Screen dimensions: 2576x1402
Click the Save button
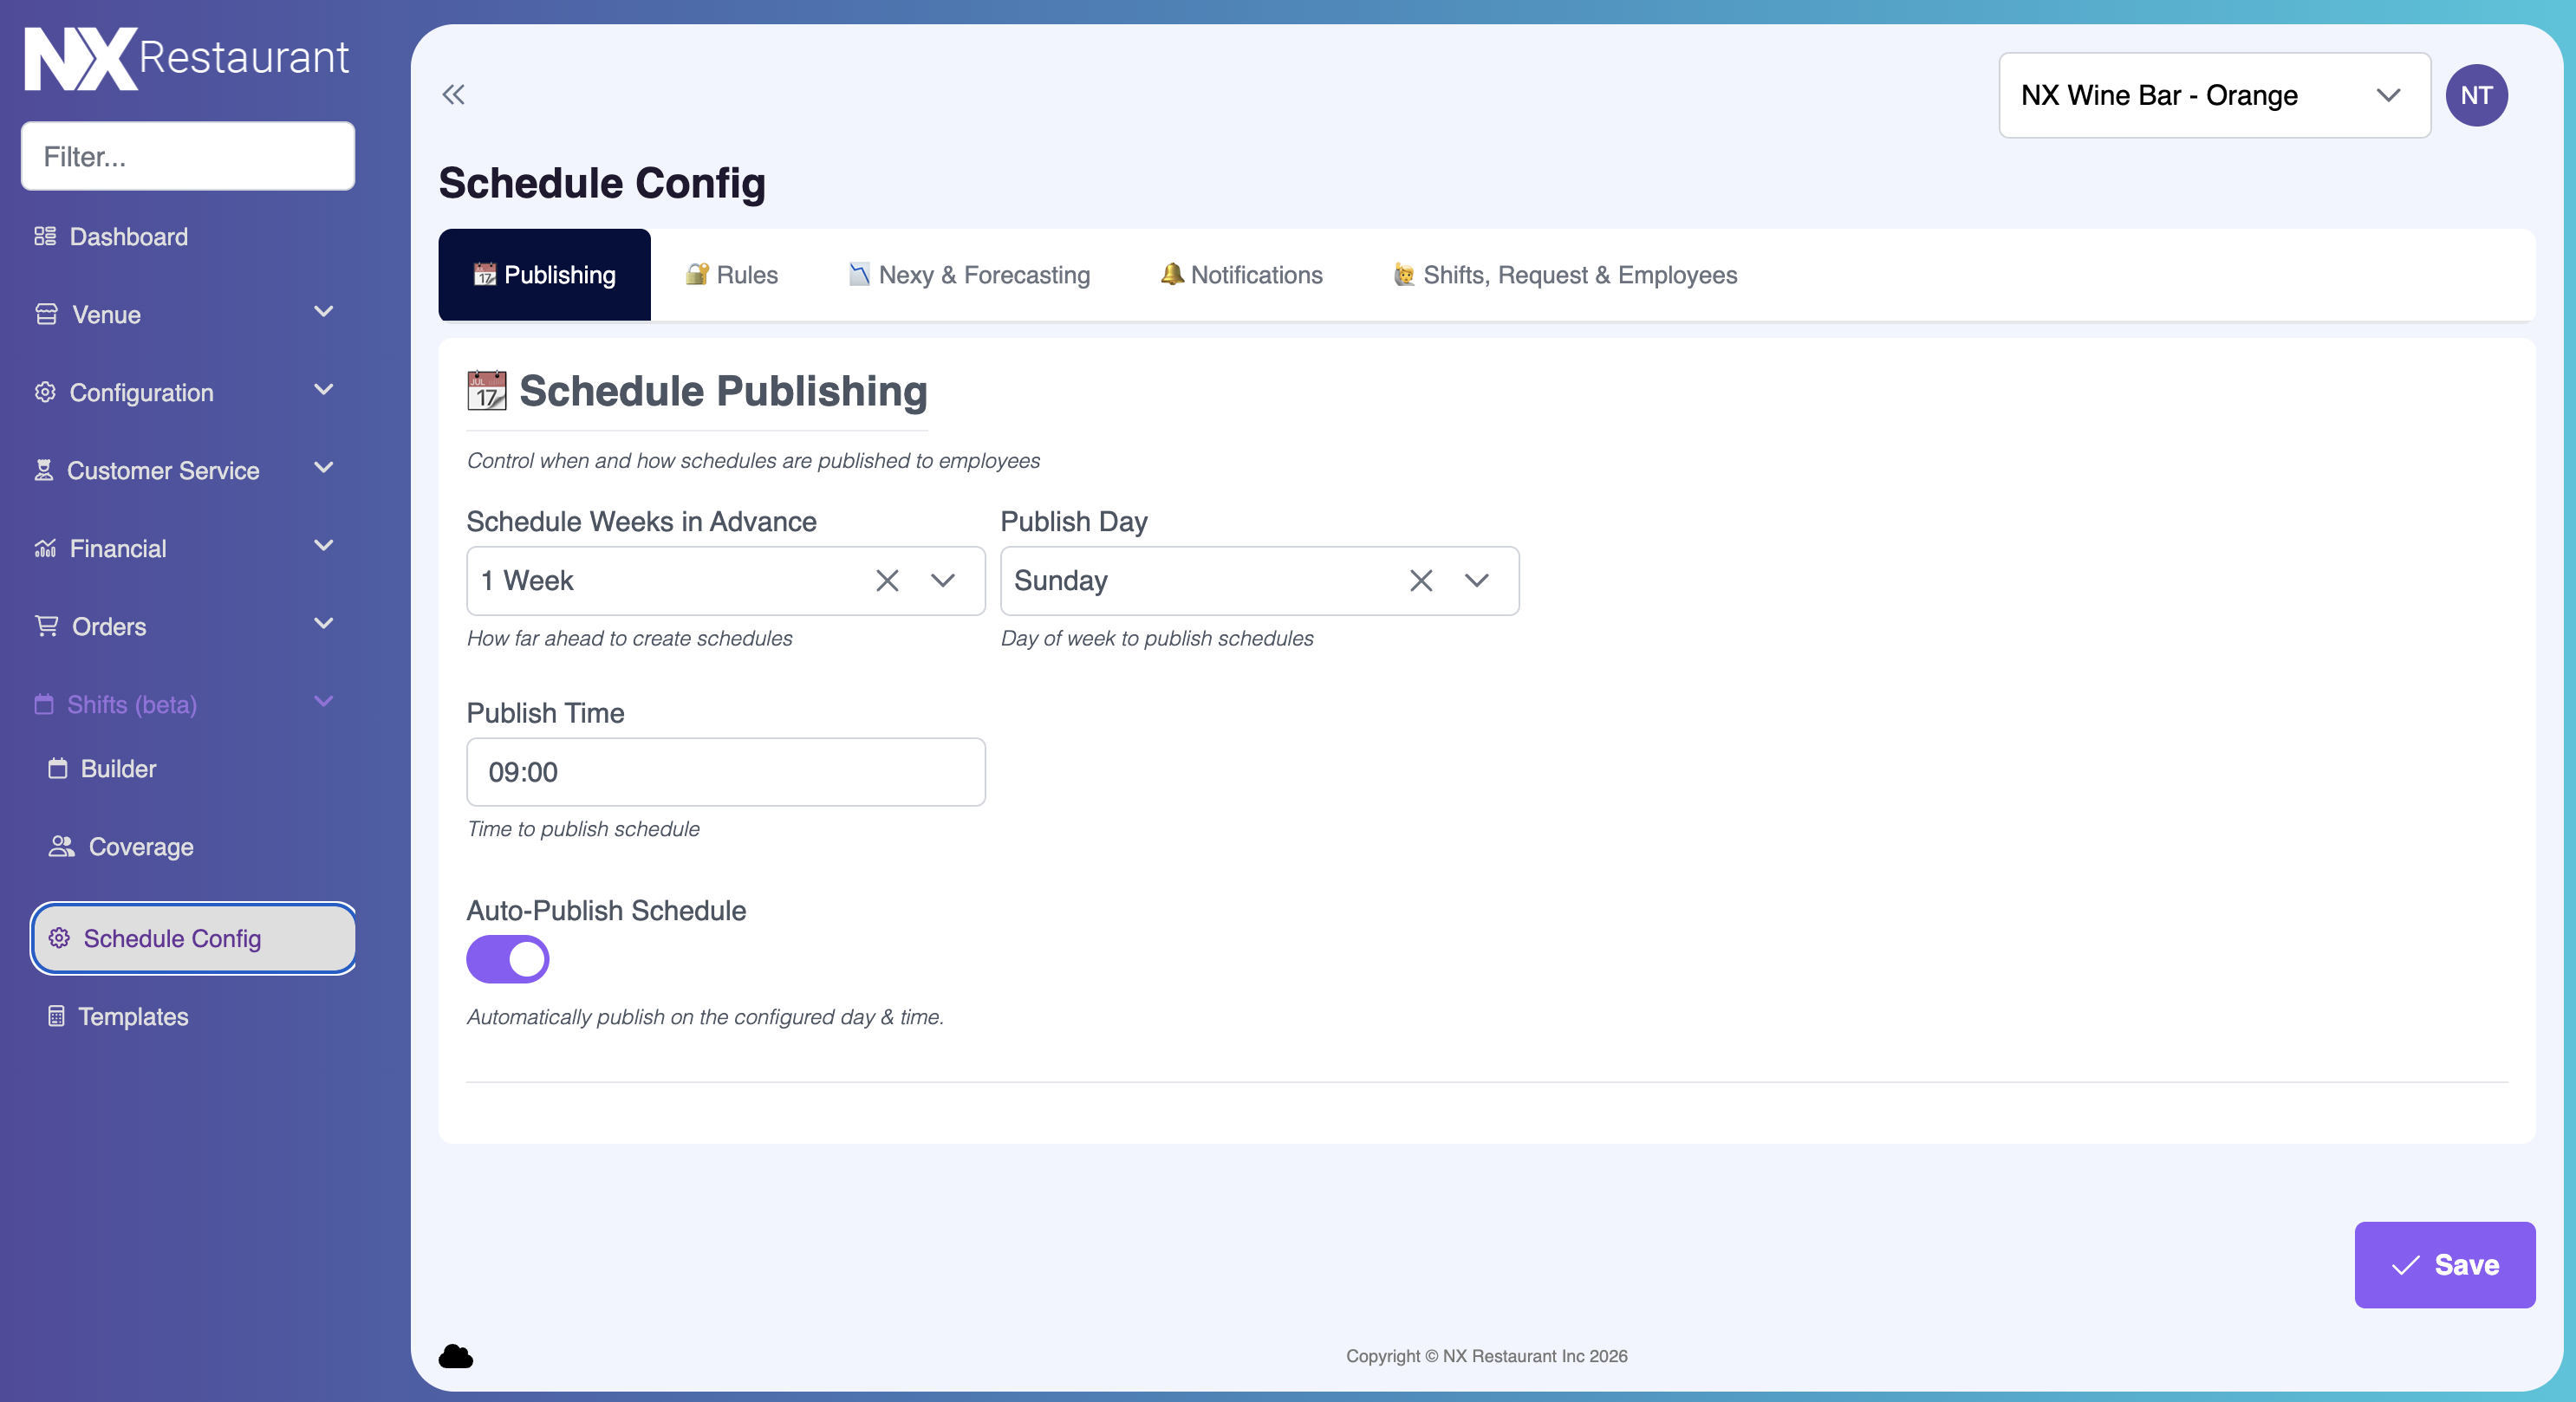[x=2444, y=1264]
